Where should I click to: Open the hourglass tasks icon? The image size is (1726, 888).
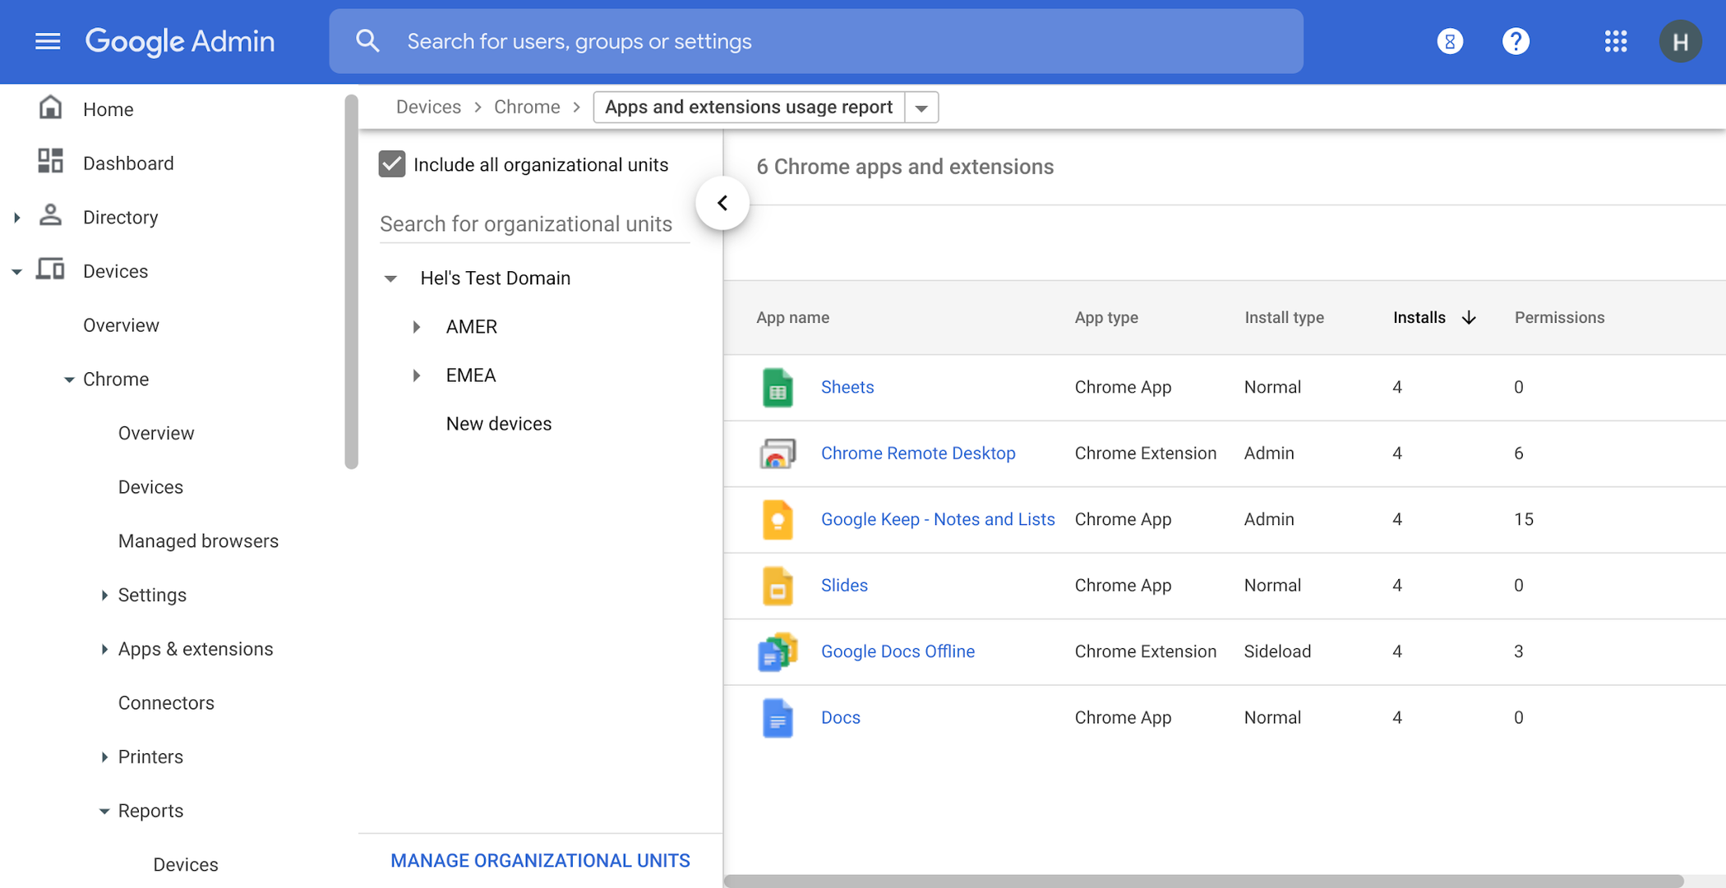[x=1450, y=41]
